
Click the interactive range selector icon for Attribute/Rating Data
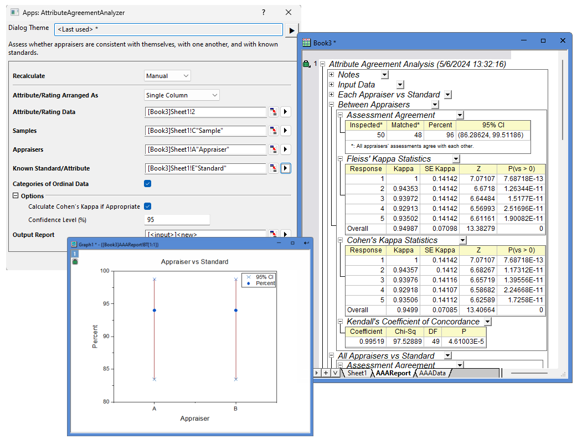pyautogui.click(x=273, y=112)
